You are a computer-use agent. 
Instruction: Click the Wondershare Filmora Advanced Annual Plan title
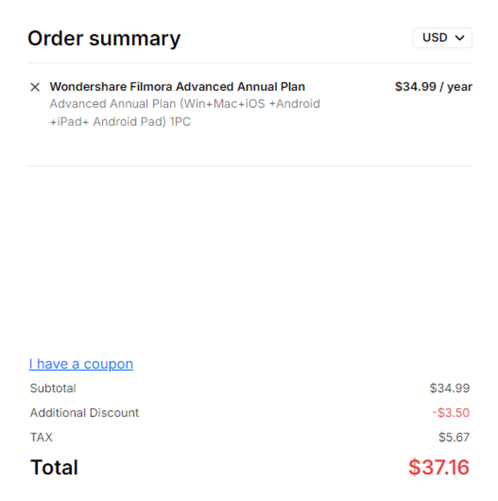point(177,86)
